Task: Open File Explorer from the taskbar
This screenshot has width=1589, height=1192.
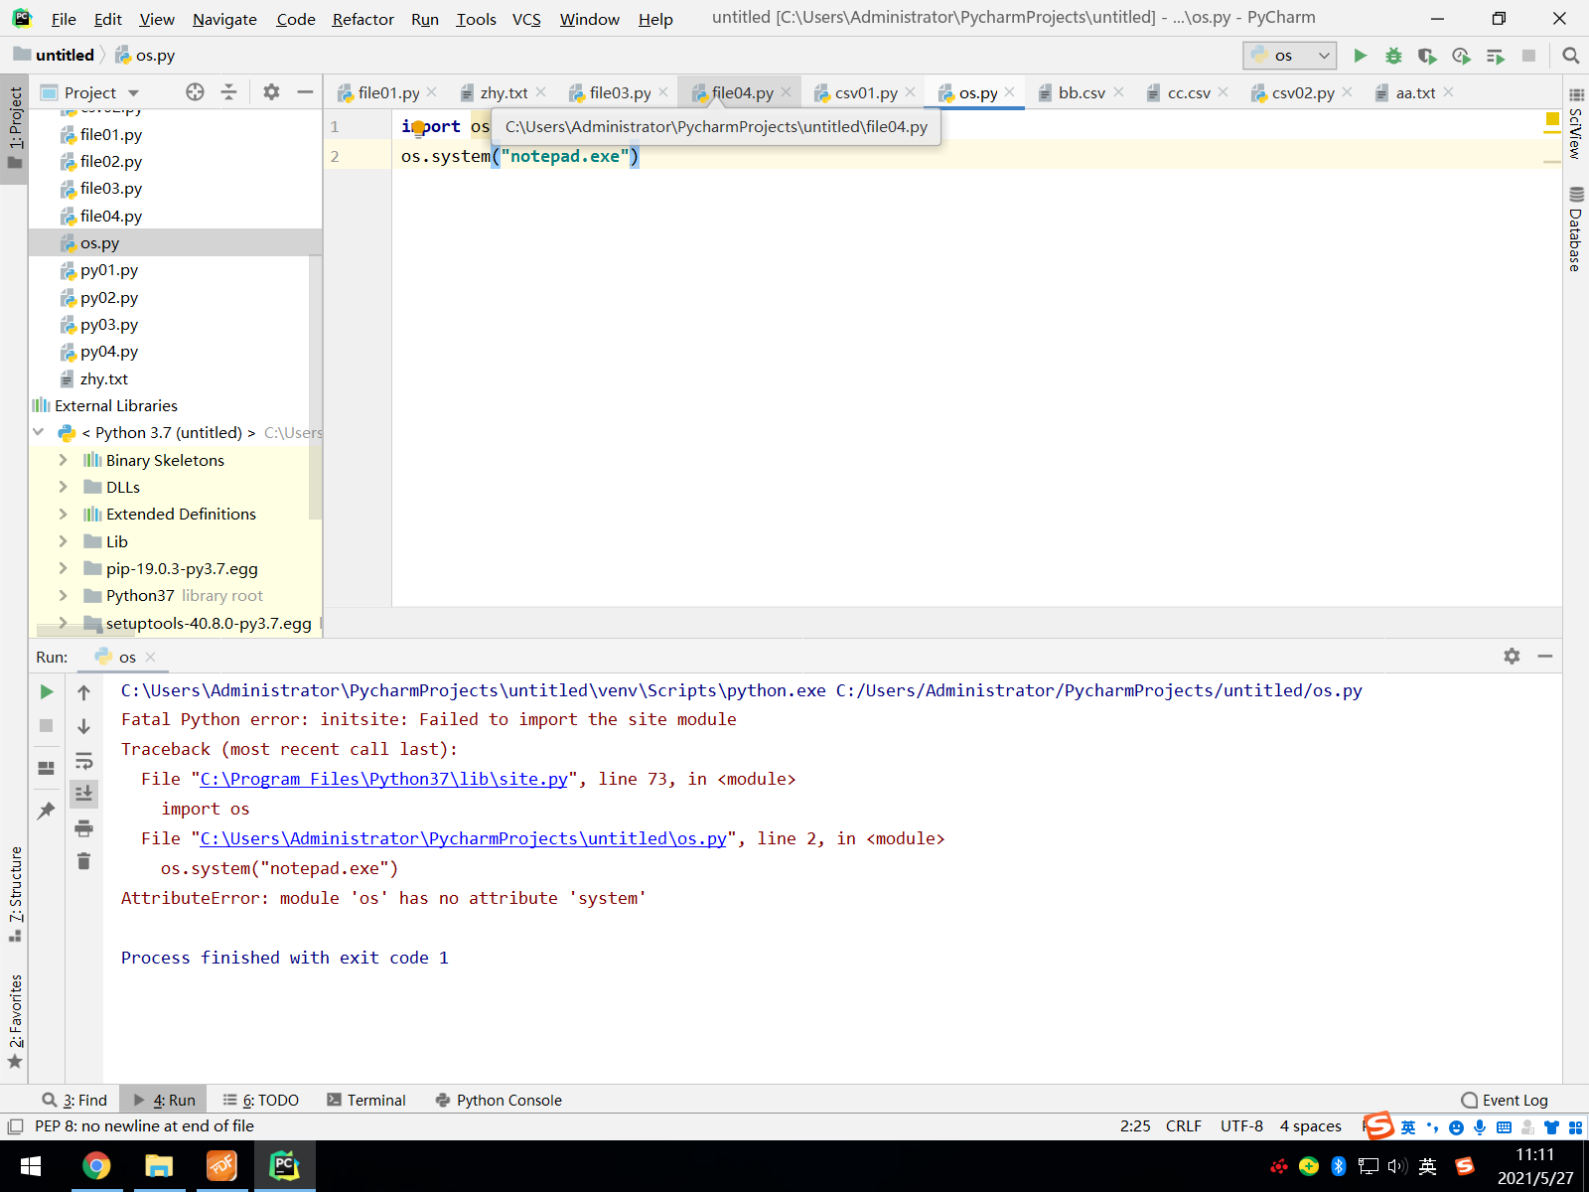Action: [158, 1165]
